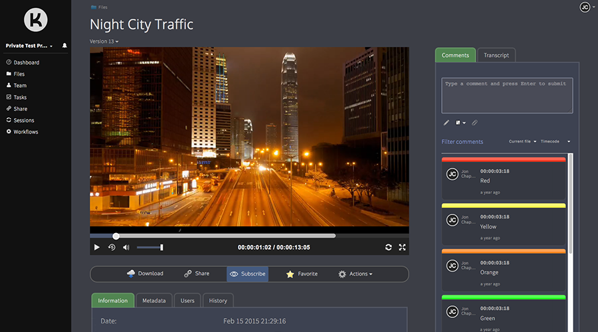Viewport: 598px width, 332px height.
Task: Click the date value Feb 15 2015
Action: pyautogui.click(x=254, y=321)
